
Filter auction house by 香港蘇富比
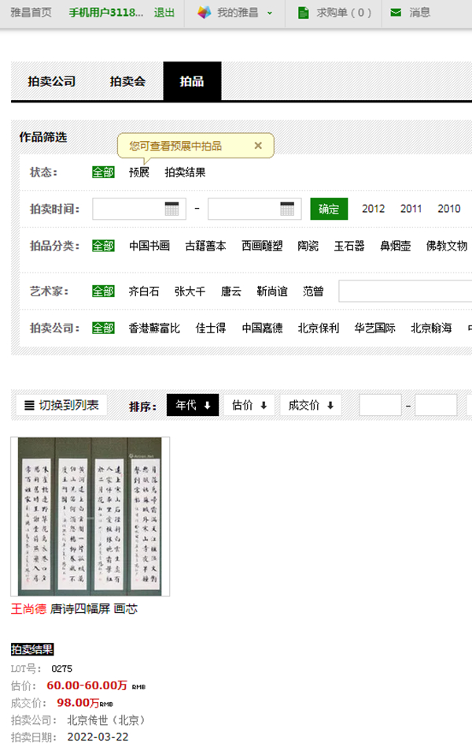pos(154,328)
